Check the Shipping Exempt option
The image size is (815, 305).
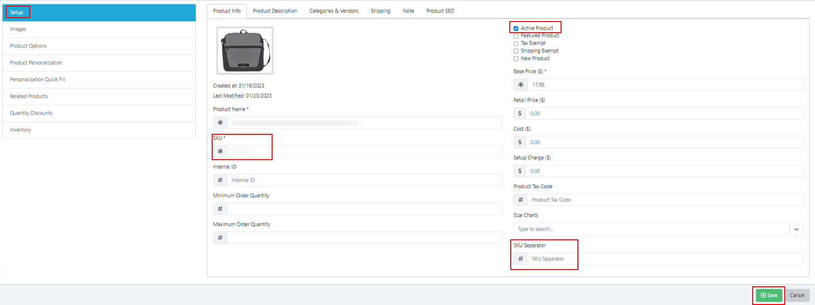pos(516,51)
